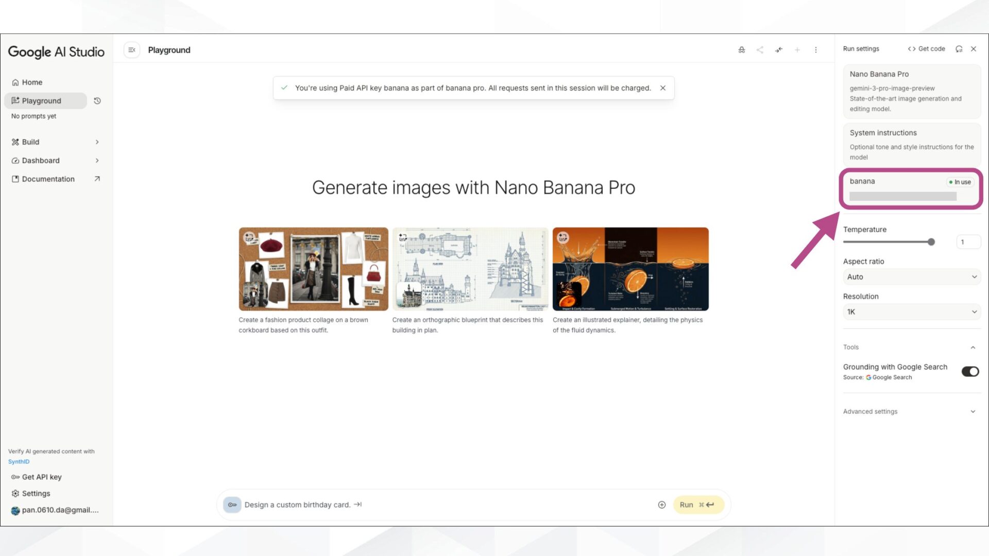Click the Get code button
989x556 pixels.
(926, 48)
